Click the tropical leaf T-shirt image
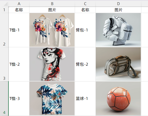Screen dimensions: 148x116 [52, 98]
